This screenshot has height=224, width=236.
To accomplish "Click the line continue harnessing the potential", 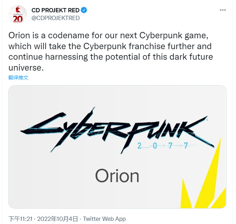I will click(x=111, y=57).
